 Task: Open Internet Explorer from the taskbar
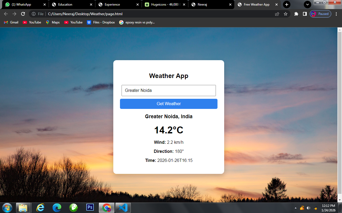click(x=40, y=208)
